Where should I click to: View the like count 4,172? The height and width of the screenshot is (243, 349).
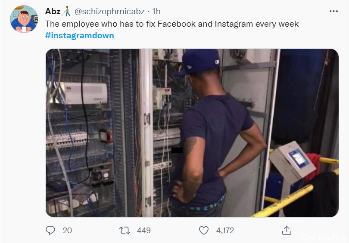(x=225, y=231)
